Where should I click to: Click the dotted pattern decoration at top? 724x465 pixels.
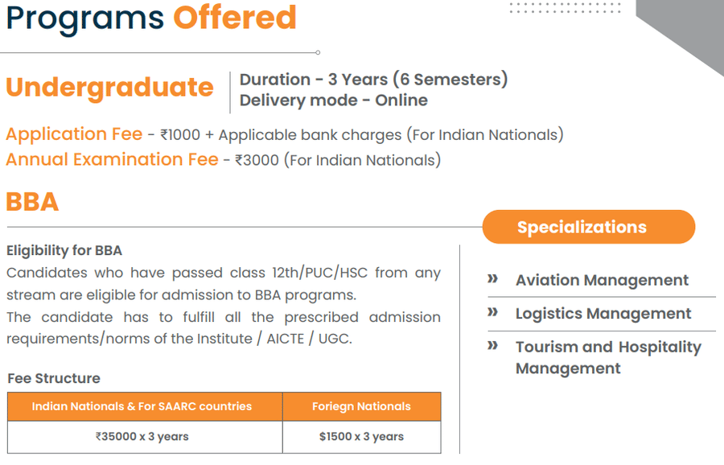click(x=562, y=7)
